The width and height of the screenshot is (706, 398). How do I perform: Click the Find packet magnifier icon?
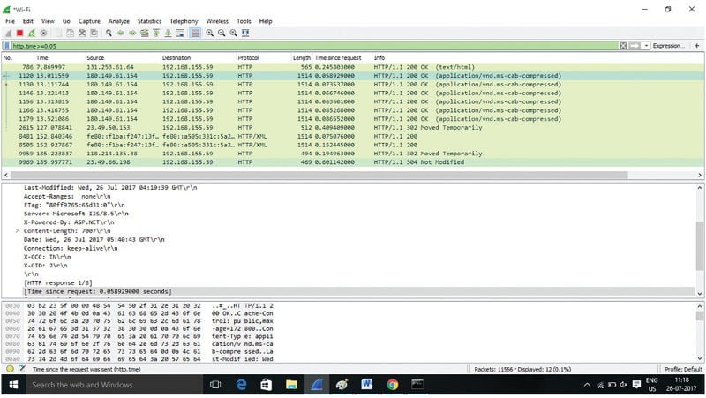(x=108, y=33)
